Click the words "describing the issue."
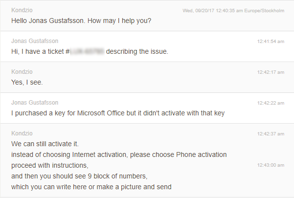The image size is (294, 198). click(137, 51)
